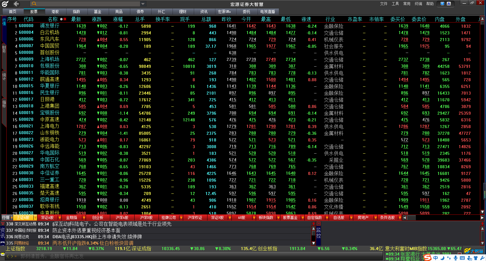
Task: Sort by clicking the 涨幅 column header
Action: 118,19
